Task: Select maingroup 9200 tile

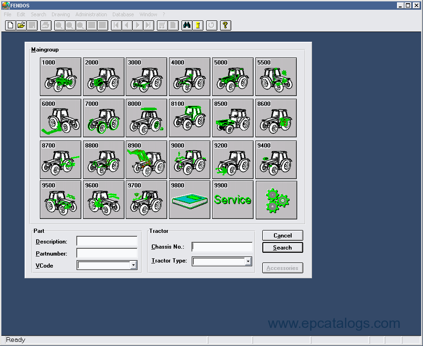Action: pyautogui.click(x=233, y=160)
